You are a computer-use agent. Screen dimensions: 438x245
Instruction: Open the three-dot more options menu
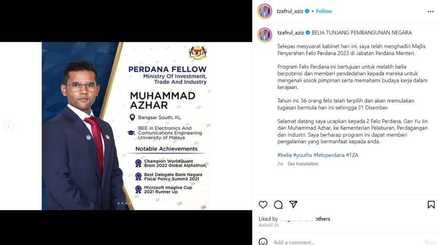tap(431, 11)
